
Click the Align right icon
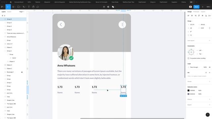pyautogui.click(x=195, y=16)
